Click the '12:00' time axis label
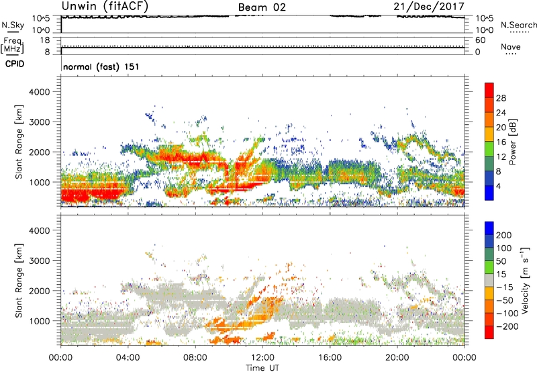This screenshot has height=372, width=537. pyautogui.click(x=262, y=358)
